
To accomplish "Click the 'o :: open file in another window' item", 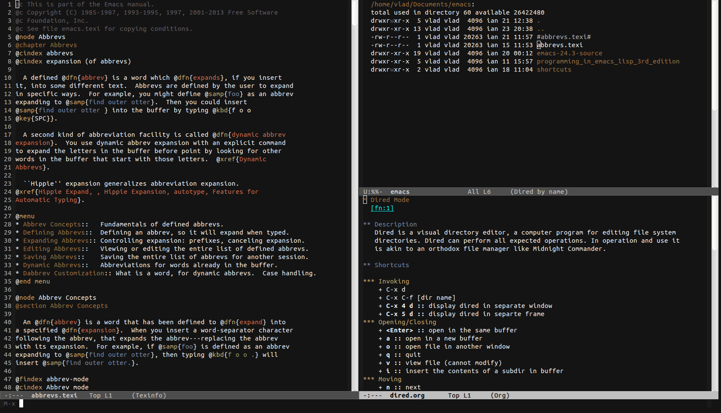I will point(444,347).
